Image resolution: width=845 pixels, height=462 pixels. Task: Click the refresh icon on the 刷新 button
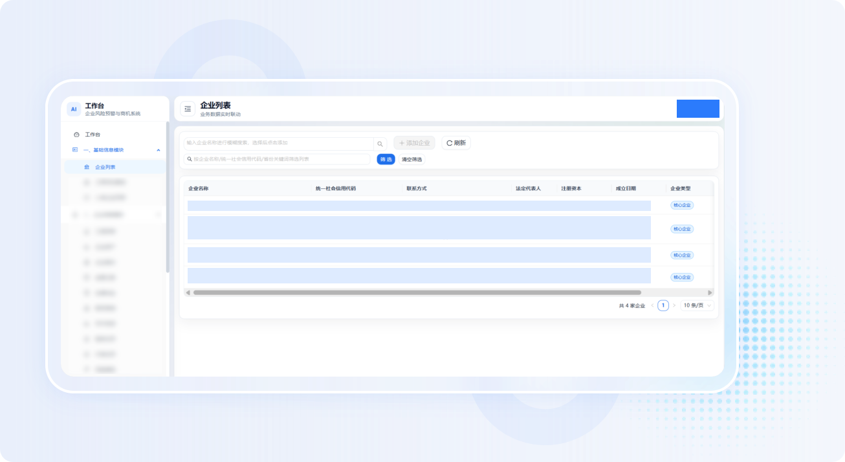tap(448, 143)
